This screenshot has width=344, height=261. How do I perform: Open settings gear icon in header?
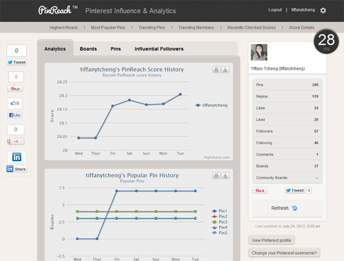[323, 10]
